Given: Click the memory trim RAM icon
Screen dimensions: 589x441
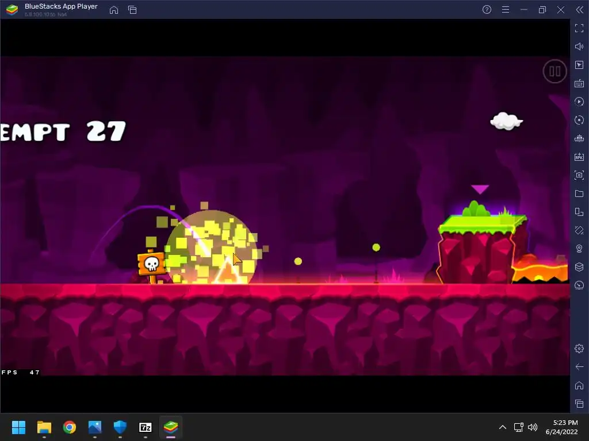Looking at the screenshot, I should tap(579, 138).
